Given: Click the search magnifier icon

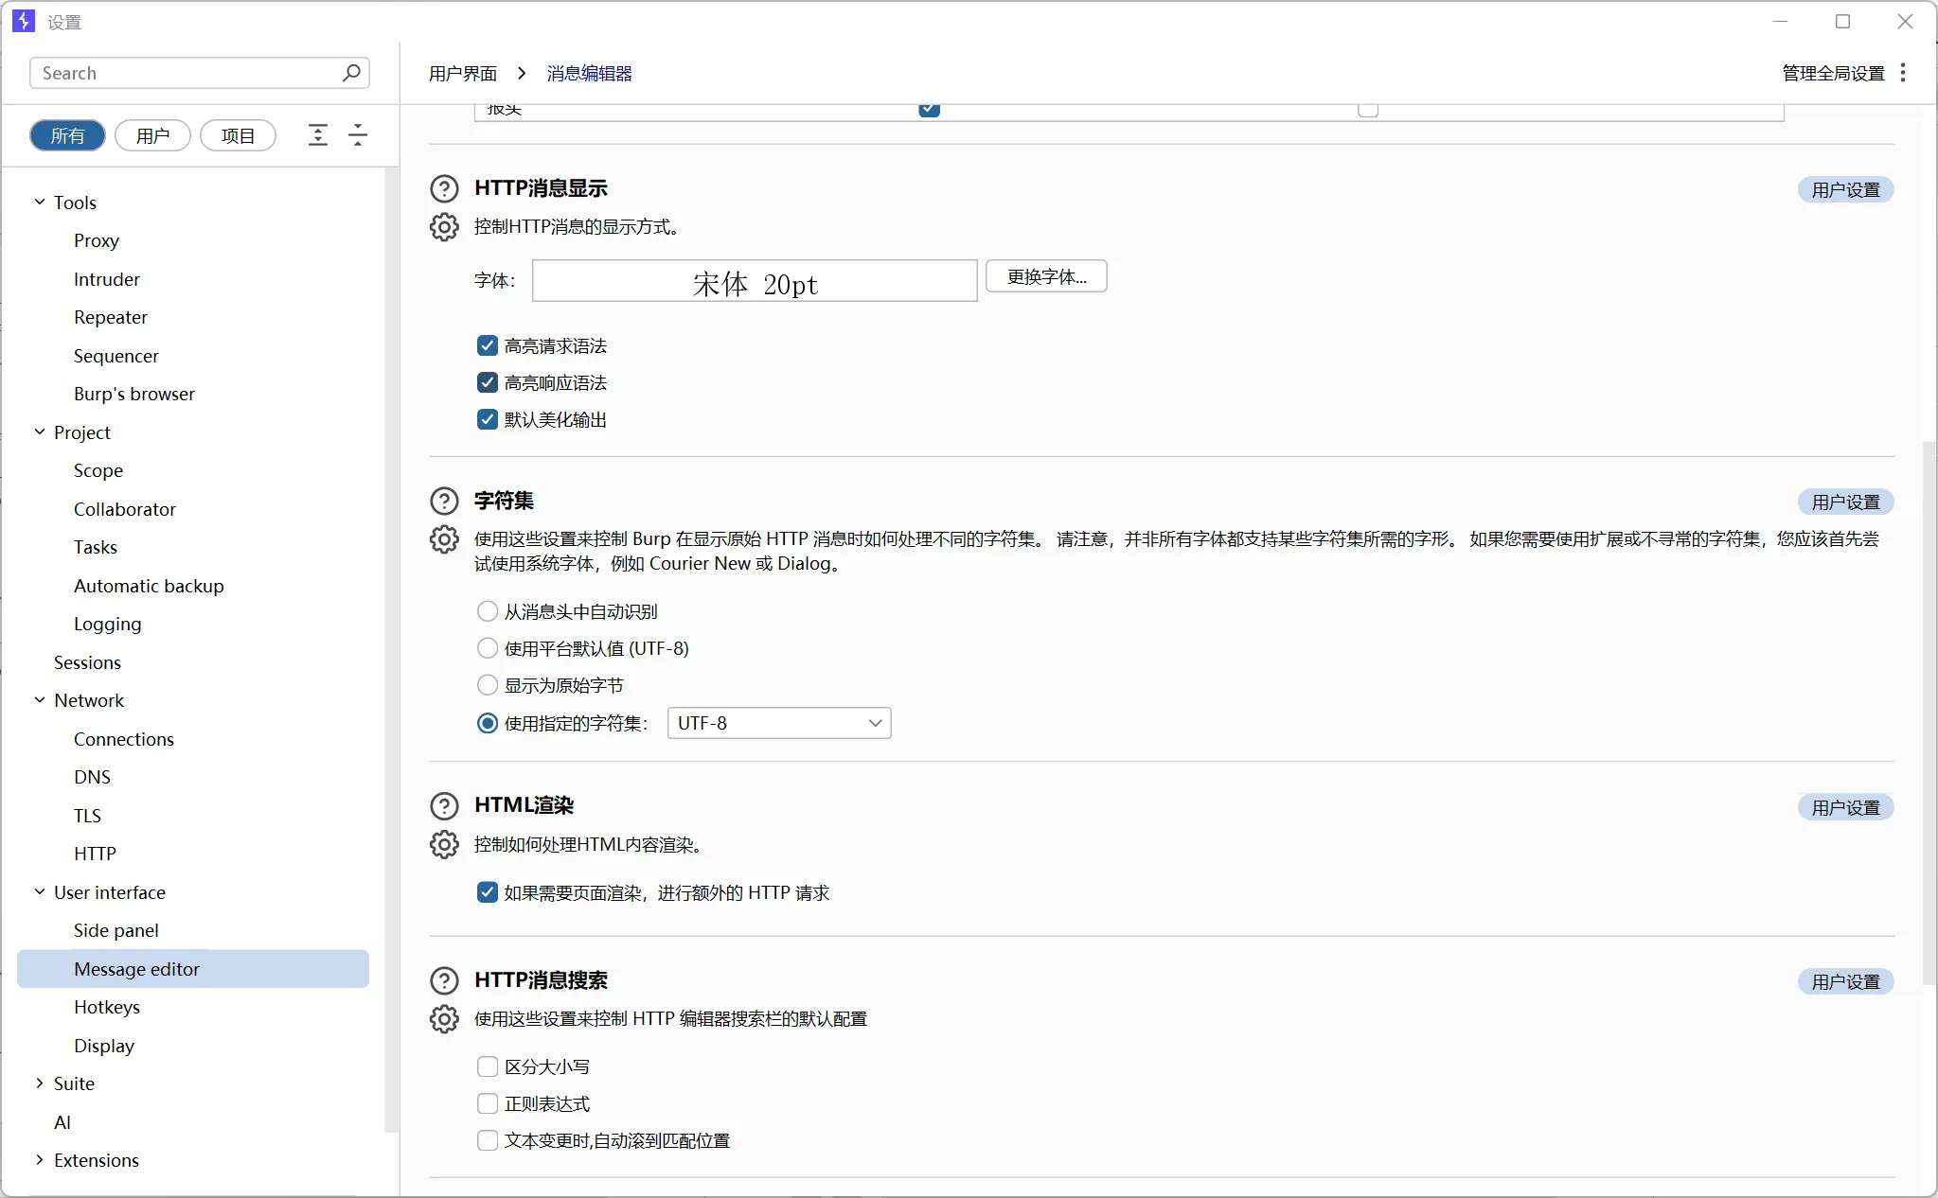Looking at the screenshot, I should coord(351,73).
